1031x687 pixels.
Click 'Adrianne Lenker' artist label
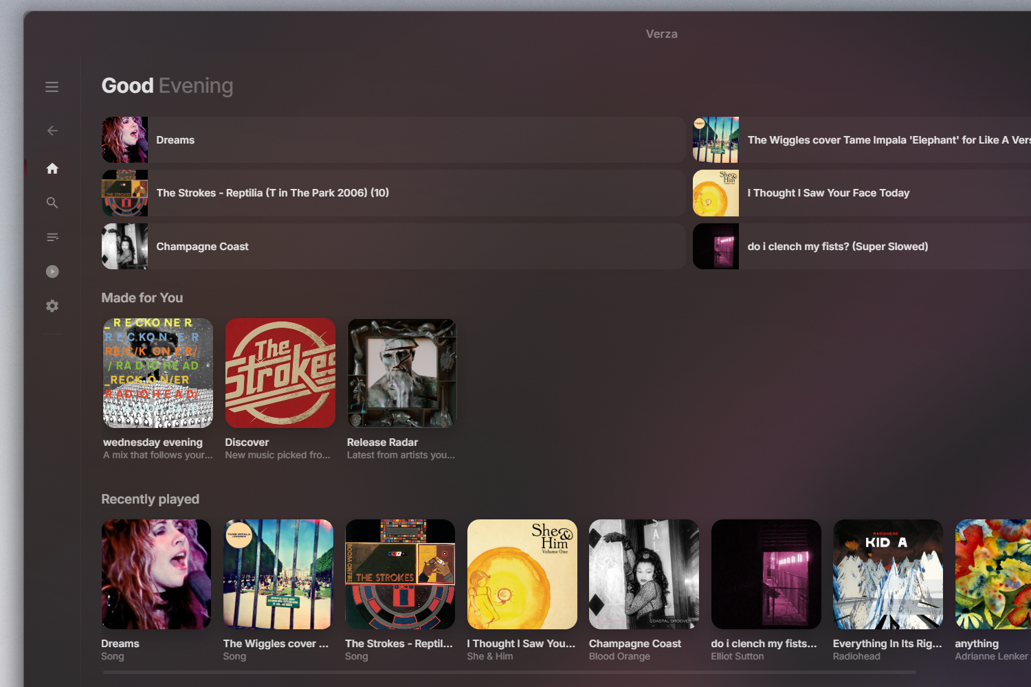(991, 656)
